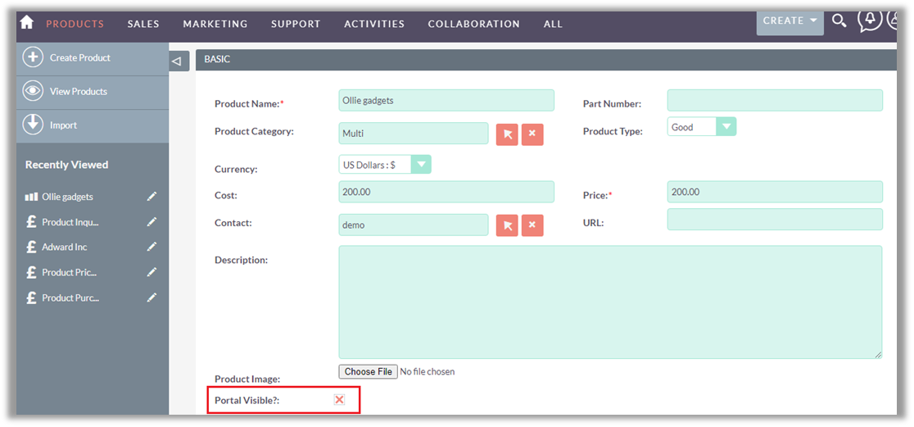Click the select arrow beside Product Category
The width and height of the screenshot is (914, 427).
(x=507, y=134)
